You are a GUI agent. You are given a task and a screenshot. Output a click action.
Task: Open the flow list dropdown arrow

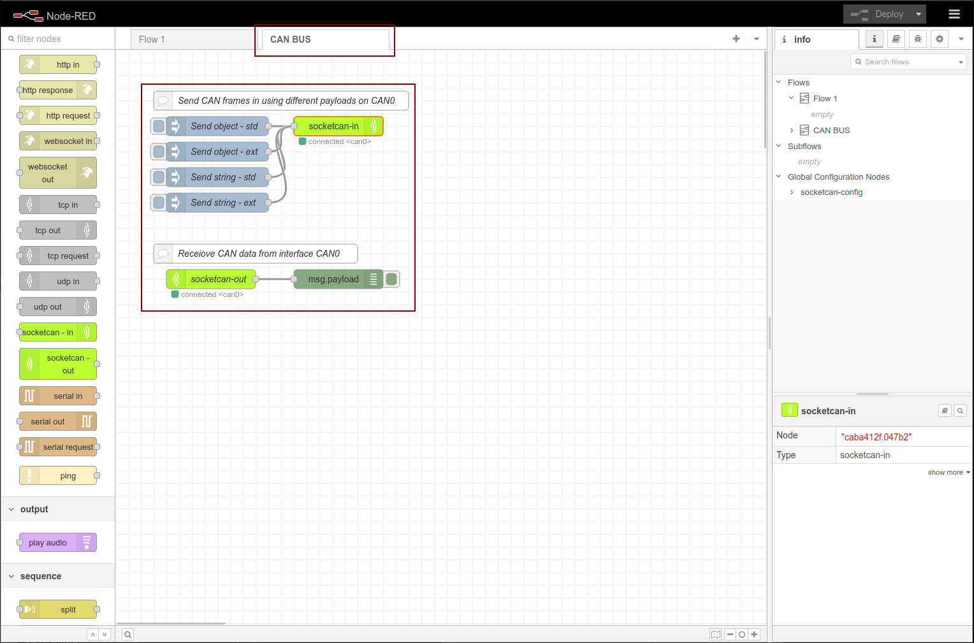(757, 39)
